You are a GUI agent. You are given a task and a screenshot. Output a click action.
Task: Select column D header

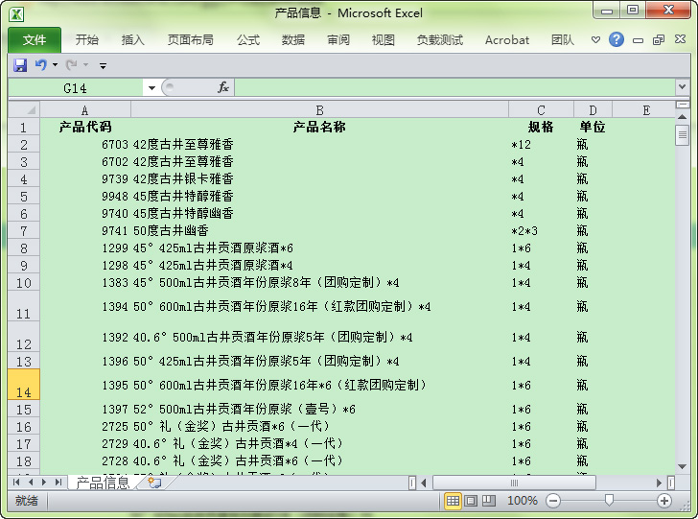593,110
